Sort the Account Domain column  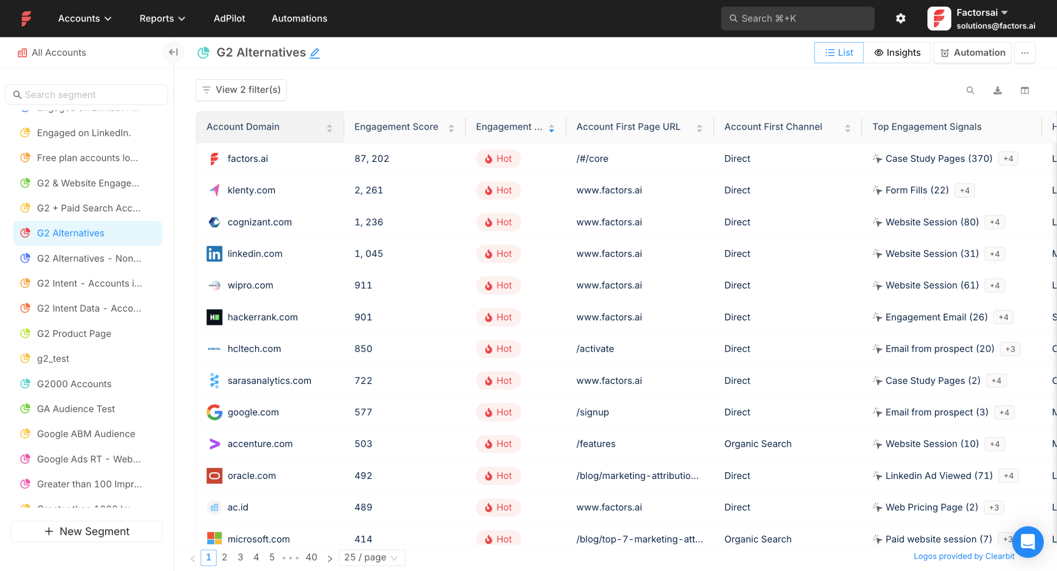click(x=329, y=127)
